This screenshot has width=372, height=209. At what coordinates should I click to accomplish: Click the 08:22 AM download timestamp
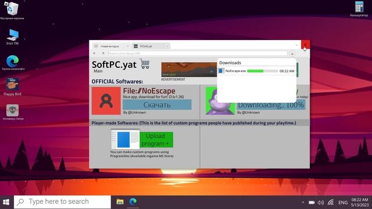pos(287,71)
